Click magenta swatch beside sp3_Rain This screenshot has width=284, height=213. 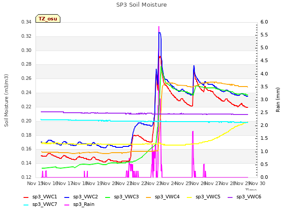67,205
